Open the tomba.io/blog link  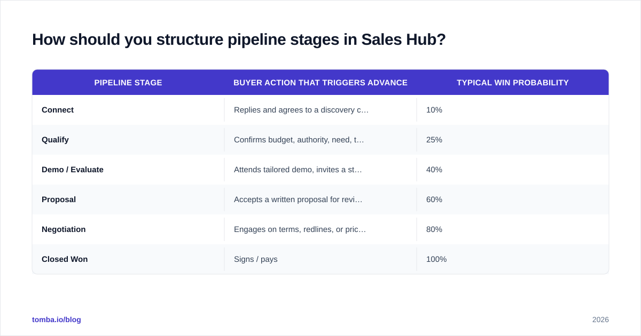[x=57, y=319]
